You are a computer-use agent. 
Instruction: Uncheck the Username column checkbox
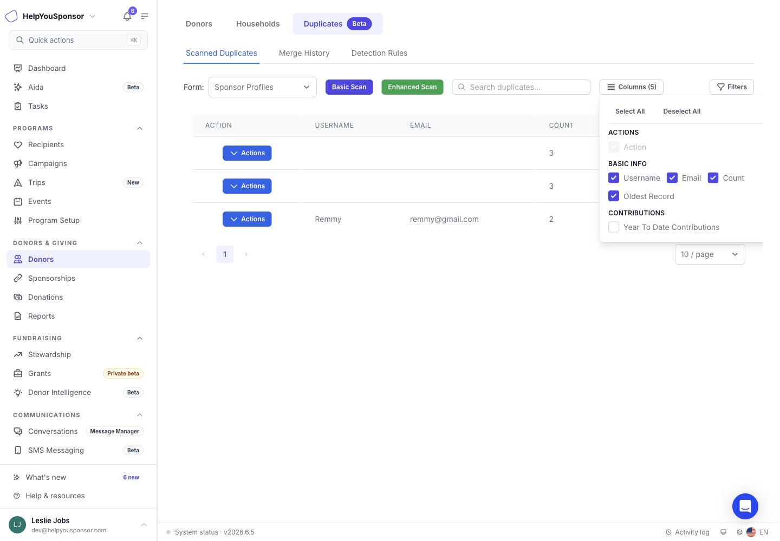[x=614, y=178]
